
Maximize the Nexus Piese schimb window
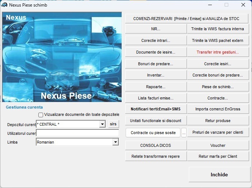[x=226, y=5]
